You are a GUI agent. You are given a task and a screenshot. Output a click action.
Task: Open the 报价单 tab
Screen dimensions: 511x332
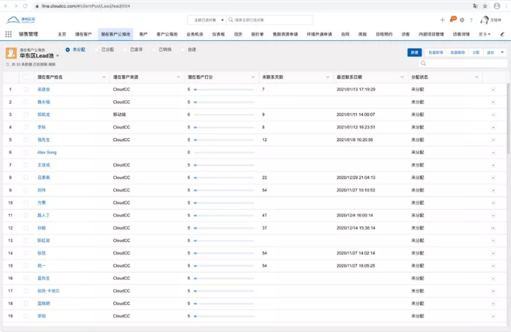(257, 34)
